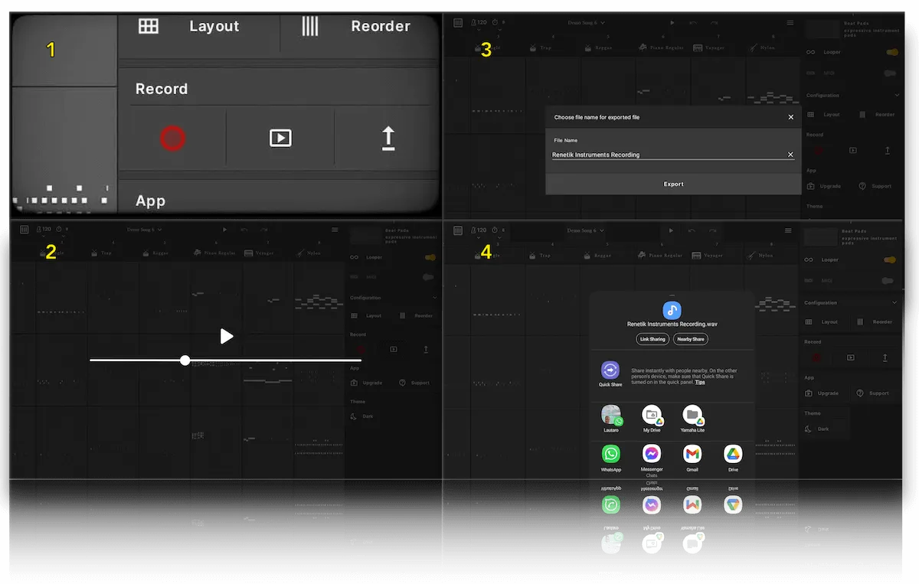
Task: Open Reorder option in panel 1
Action: point(356,26)
